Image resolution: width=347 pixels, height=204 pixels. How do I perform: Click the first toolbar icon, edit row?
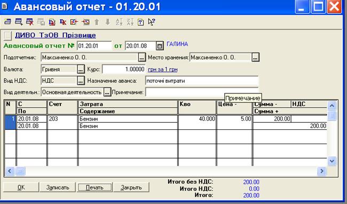tap(7, 22)
